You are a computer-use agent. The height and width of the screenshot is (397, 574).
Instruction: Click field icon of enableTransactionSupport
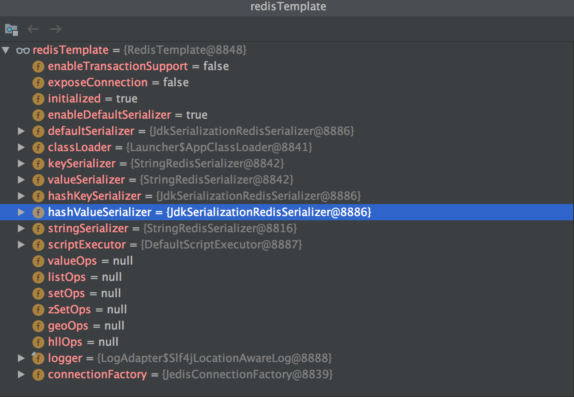38,67
